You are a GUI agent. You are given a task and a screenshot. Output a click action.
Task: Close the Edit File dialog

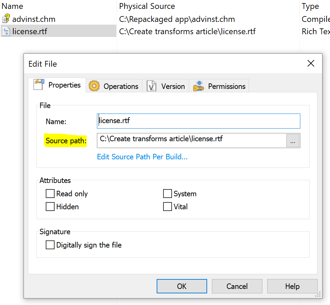pos(311,63)
